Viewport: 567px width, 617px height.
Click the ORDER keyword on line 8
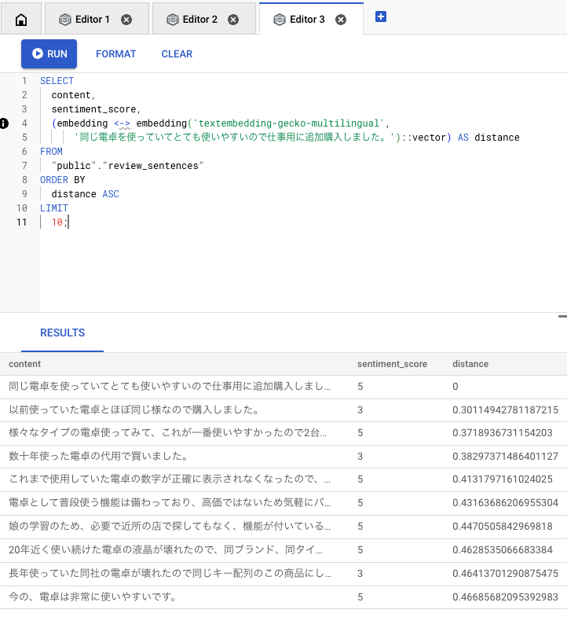click(54, 180)
